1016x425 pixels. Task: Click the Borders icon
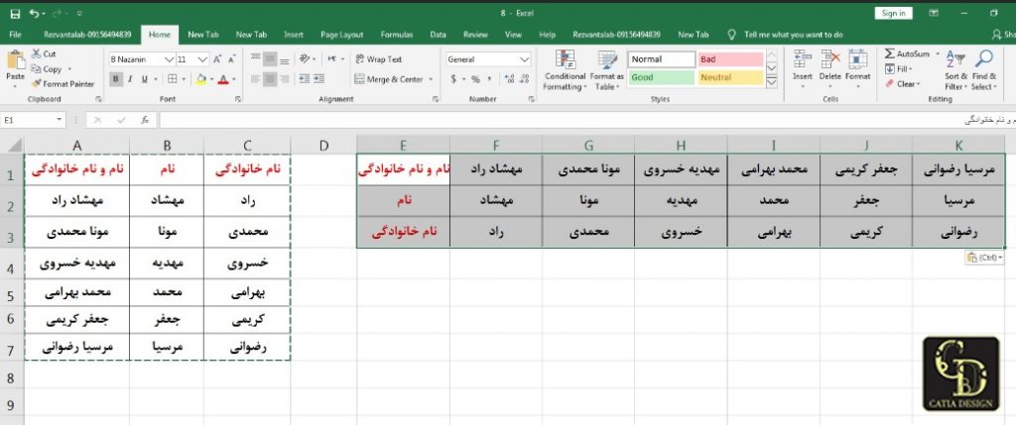tap(173, 79)
